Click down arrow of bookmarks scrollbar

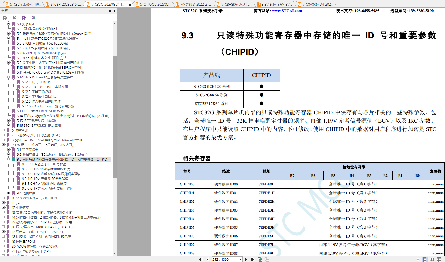pos(115,253)
